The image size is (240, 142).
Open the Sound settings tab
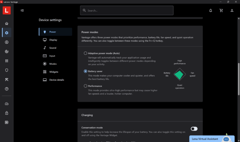coord(55,48)
